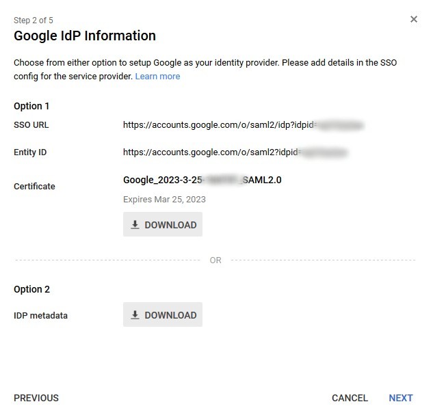The image size is (431, 417).
Task: Click the IDP metadata download arrow icon
Action: click(x=135, y=314)
